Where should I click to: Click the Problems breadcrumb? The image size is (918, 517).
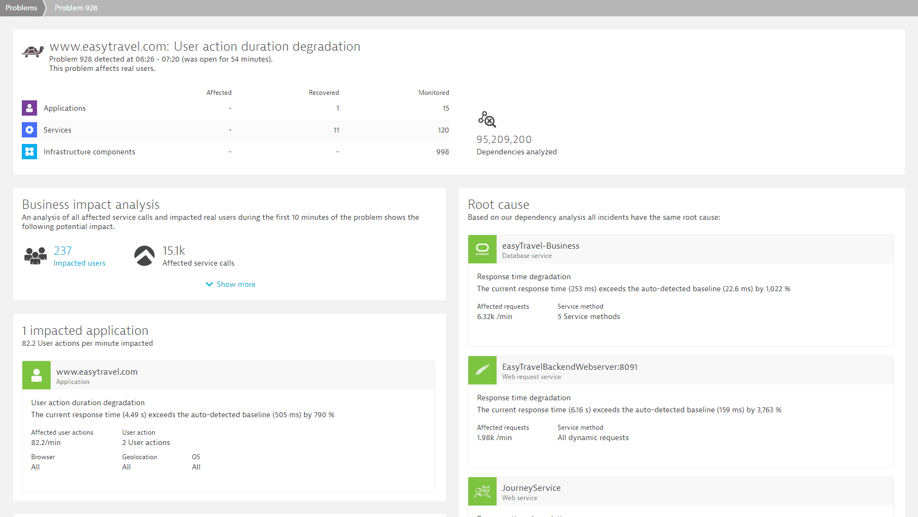click(x=21, y=8)
